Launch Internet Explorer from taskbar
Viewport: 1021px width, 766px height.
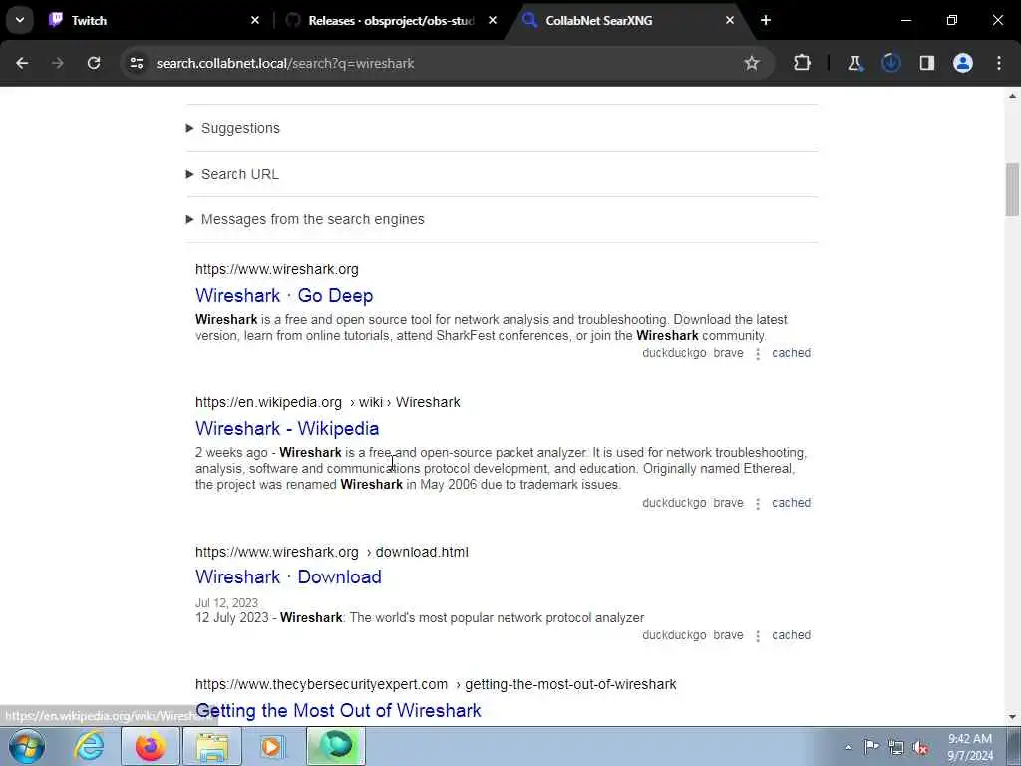click(89, 746)
